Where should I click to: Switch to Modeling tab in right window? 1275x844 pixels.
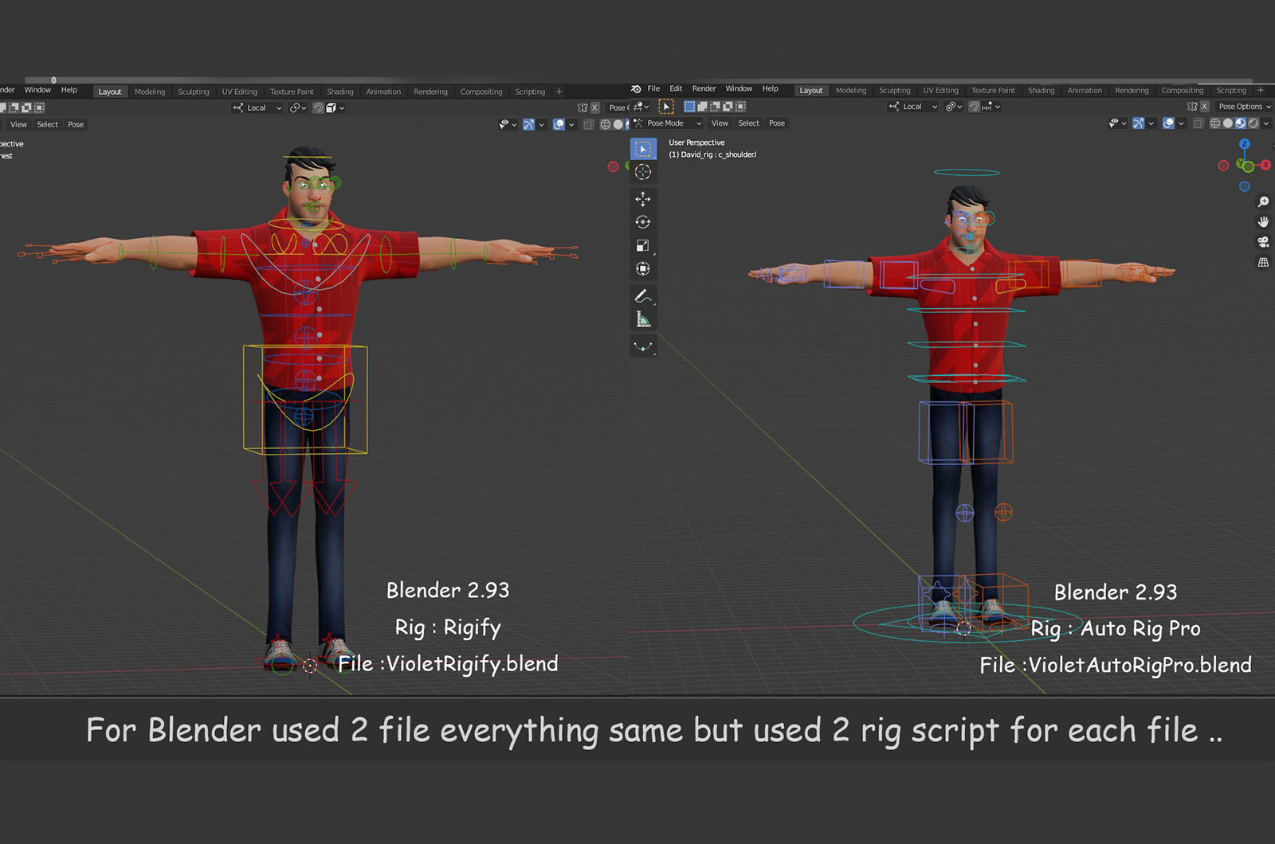[x=851, y=91]
